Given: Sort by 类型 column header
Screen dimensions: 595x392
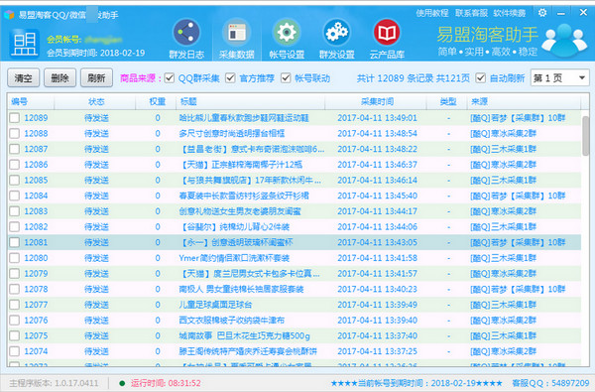Looking at the screenshot, I should pyautogui.click(x=447, y=102).
